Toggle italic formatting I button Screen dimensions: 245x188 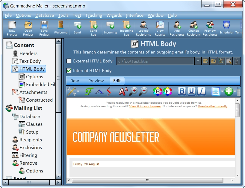tap(201, 91)
